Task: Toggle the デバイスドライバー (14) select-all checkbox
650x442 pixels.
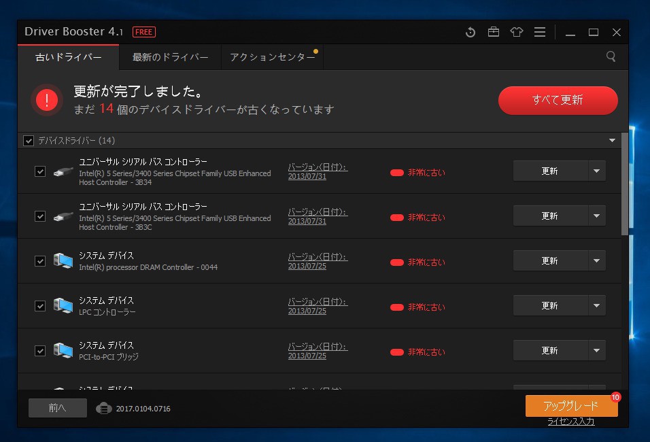Action: [x=28, y=141]
